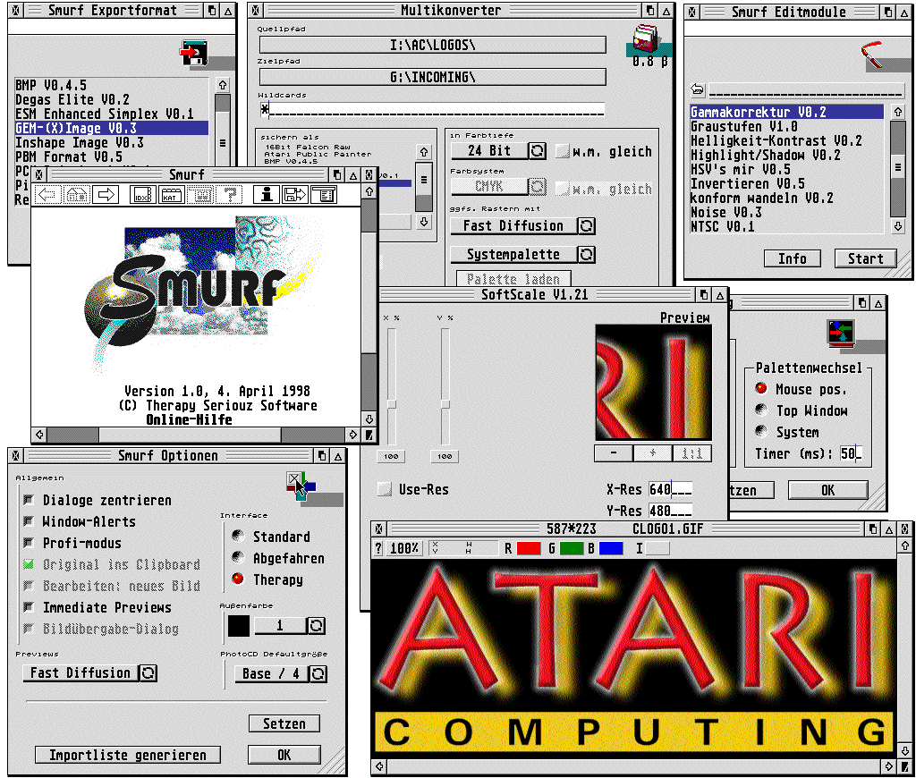Click Start button in Smurf Editmodule
The height and width of the screenshot is (778, 916).
865,258
